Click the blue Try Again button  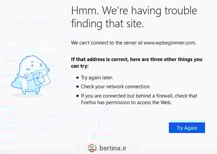point(187,128)
